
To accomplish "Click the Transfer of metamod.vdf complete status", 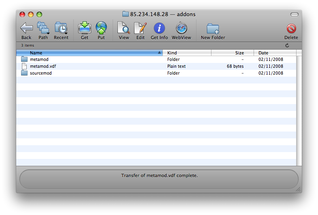I will click(160, 175).
